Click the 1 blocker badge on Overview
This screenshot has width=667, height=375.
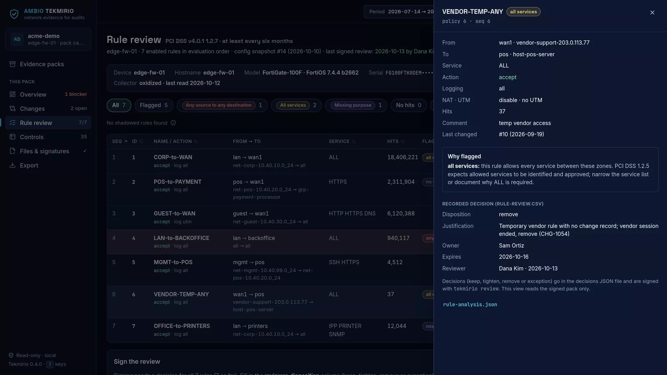[x=76, y=94]
